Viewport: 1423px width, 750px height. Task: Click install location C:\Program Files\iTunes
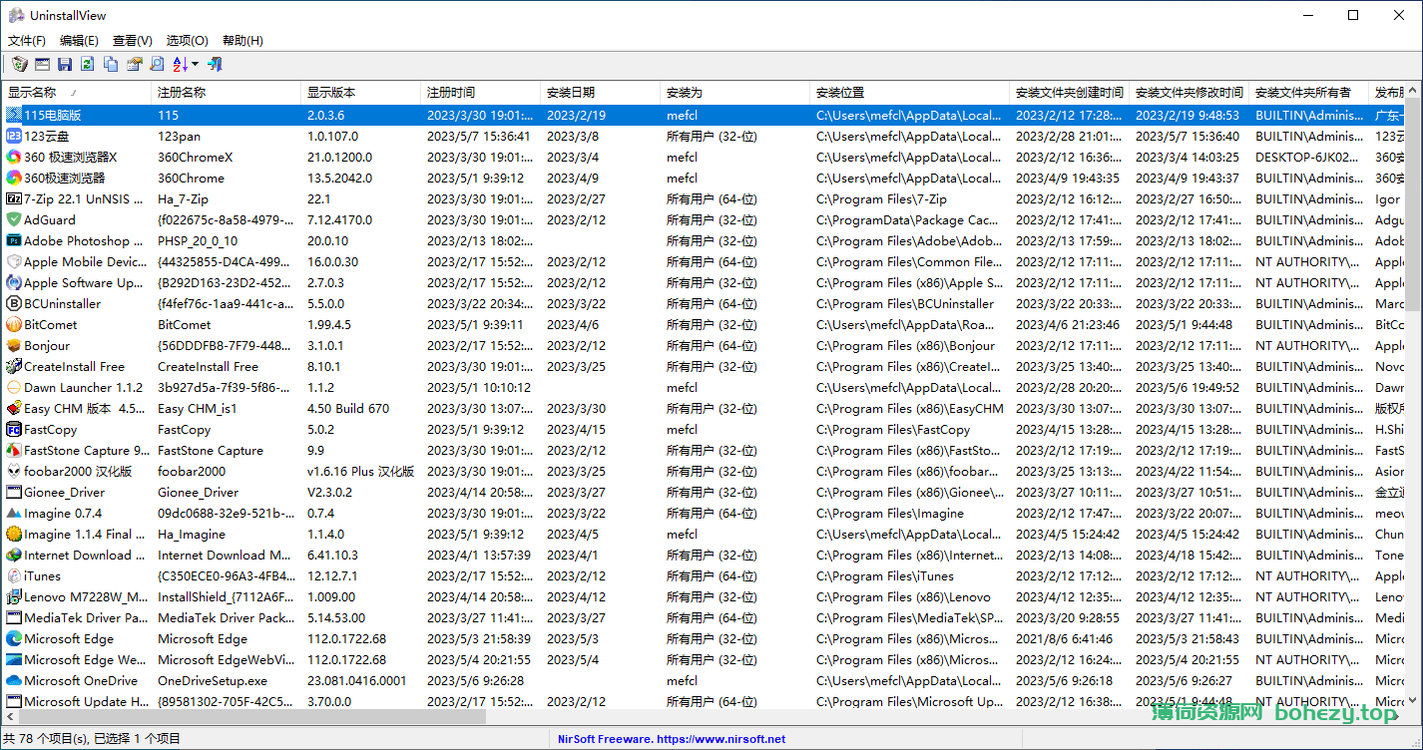pos(885,575)
